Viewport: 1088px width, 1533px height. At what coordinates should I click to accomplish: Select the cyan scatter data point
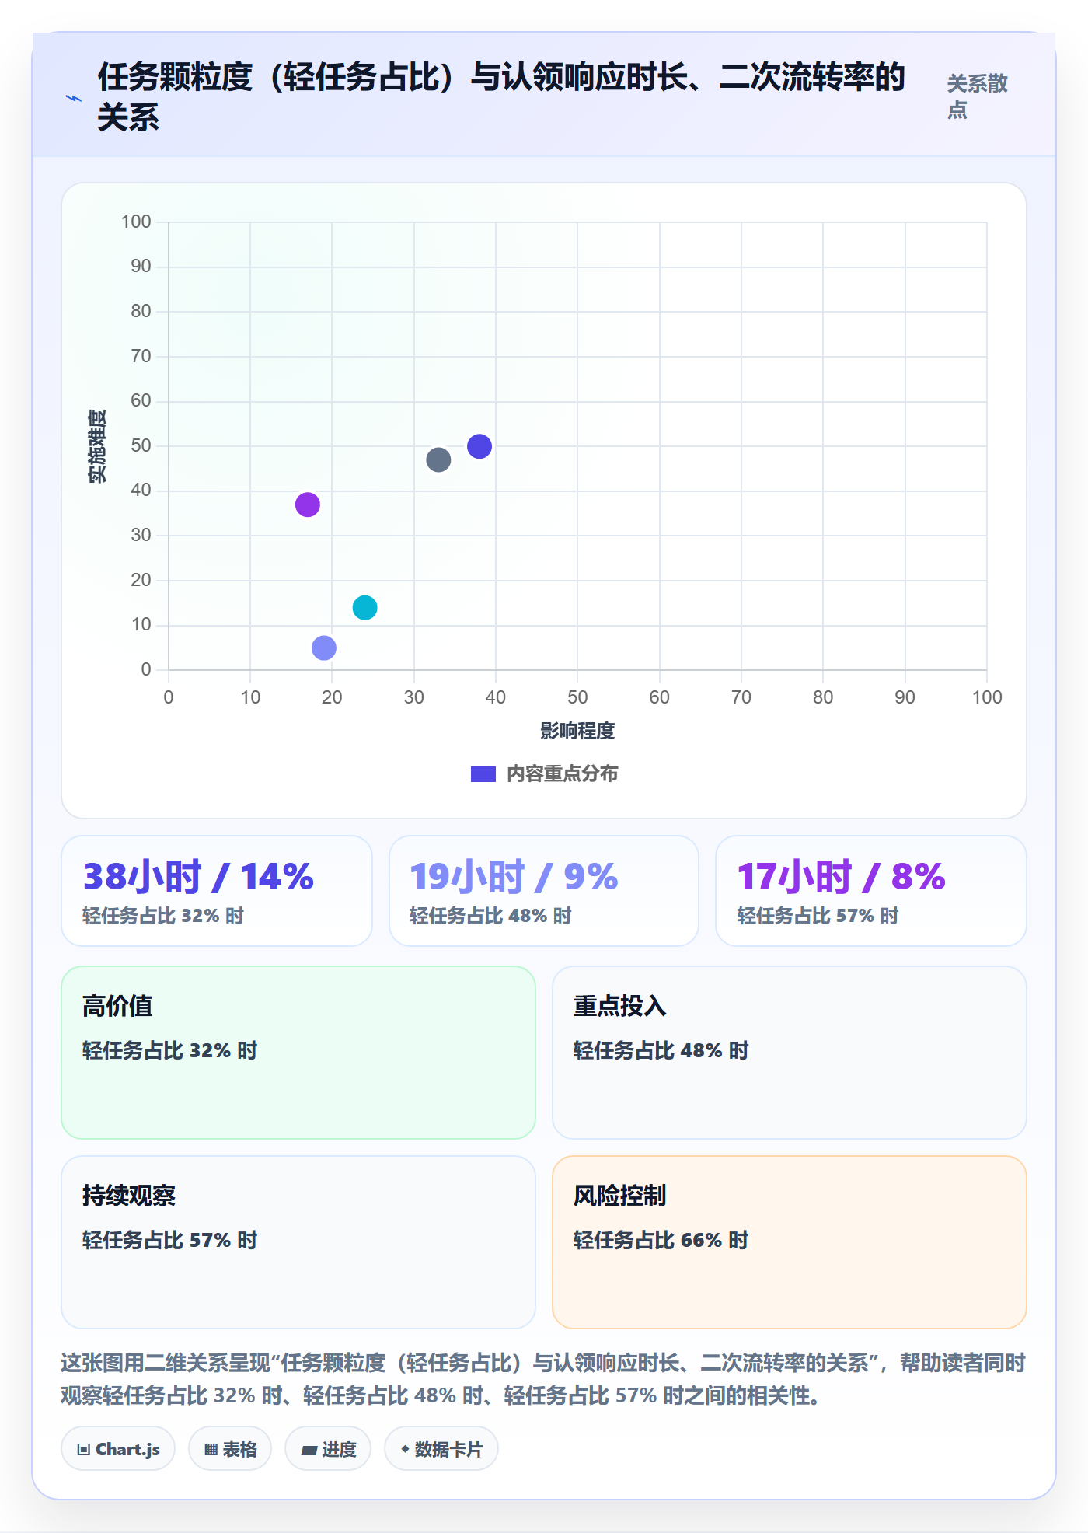(x=364, y=607)
